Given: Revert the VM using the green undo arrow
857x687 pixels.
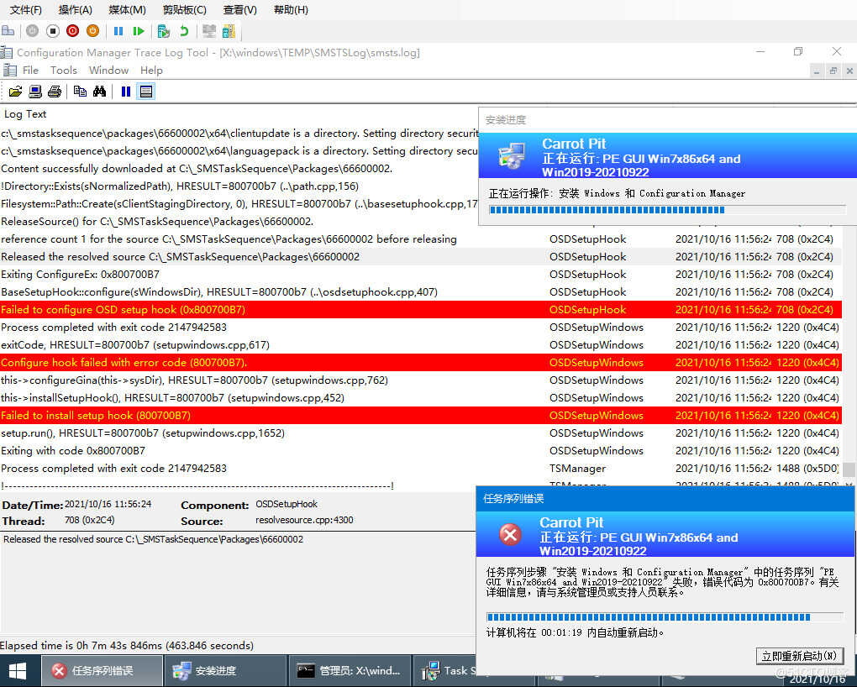Looking at the screenshot, I should coord(184,31).
